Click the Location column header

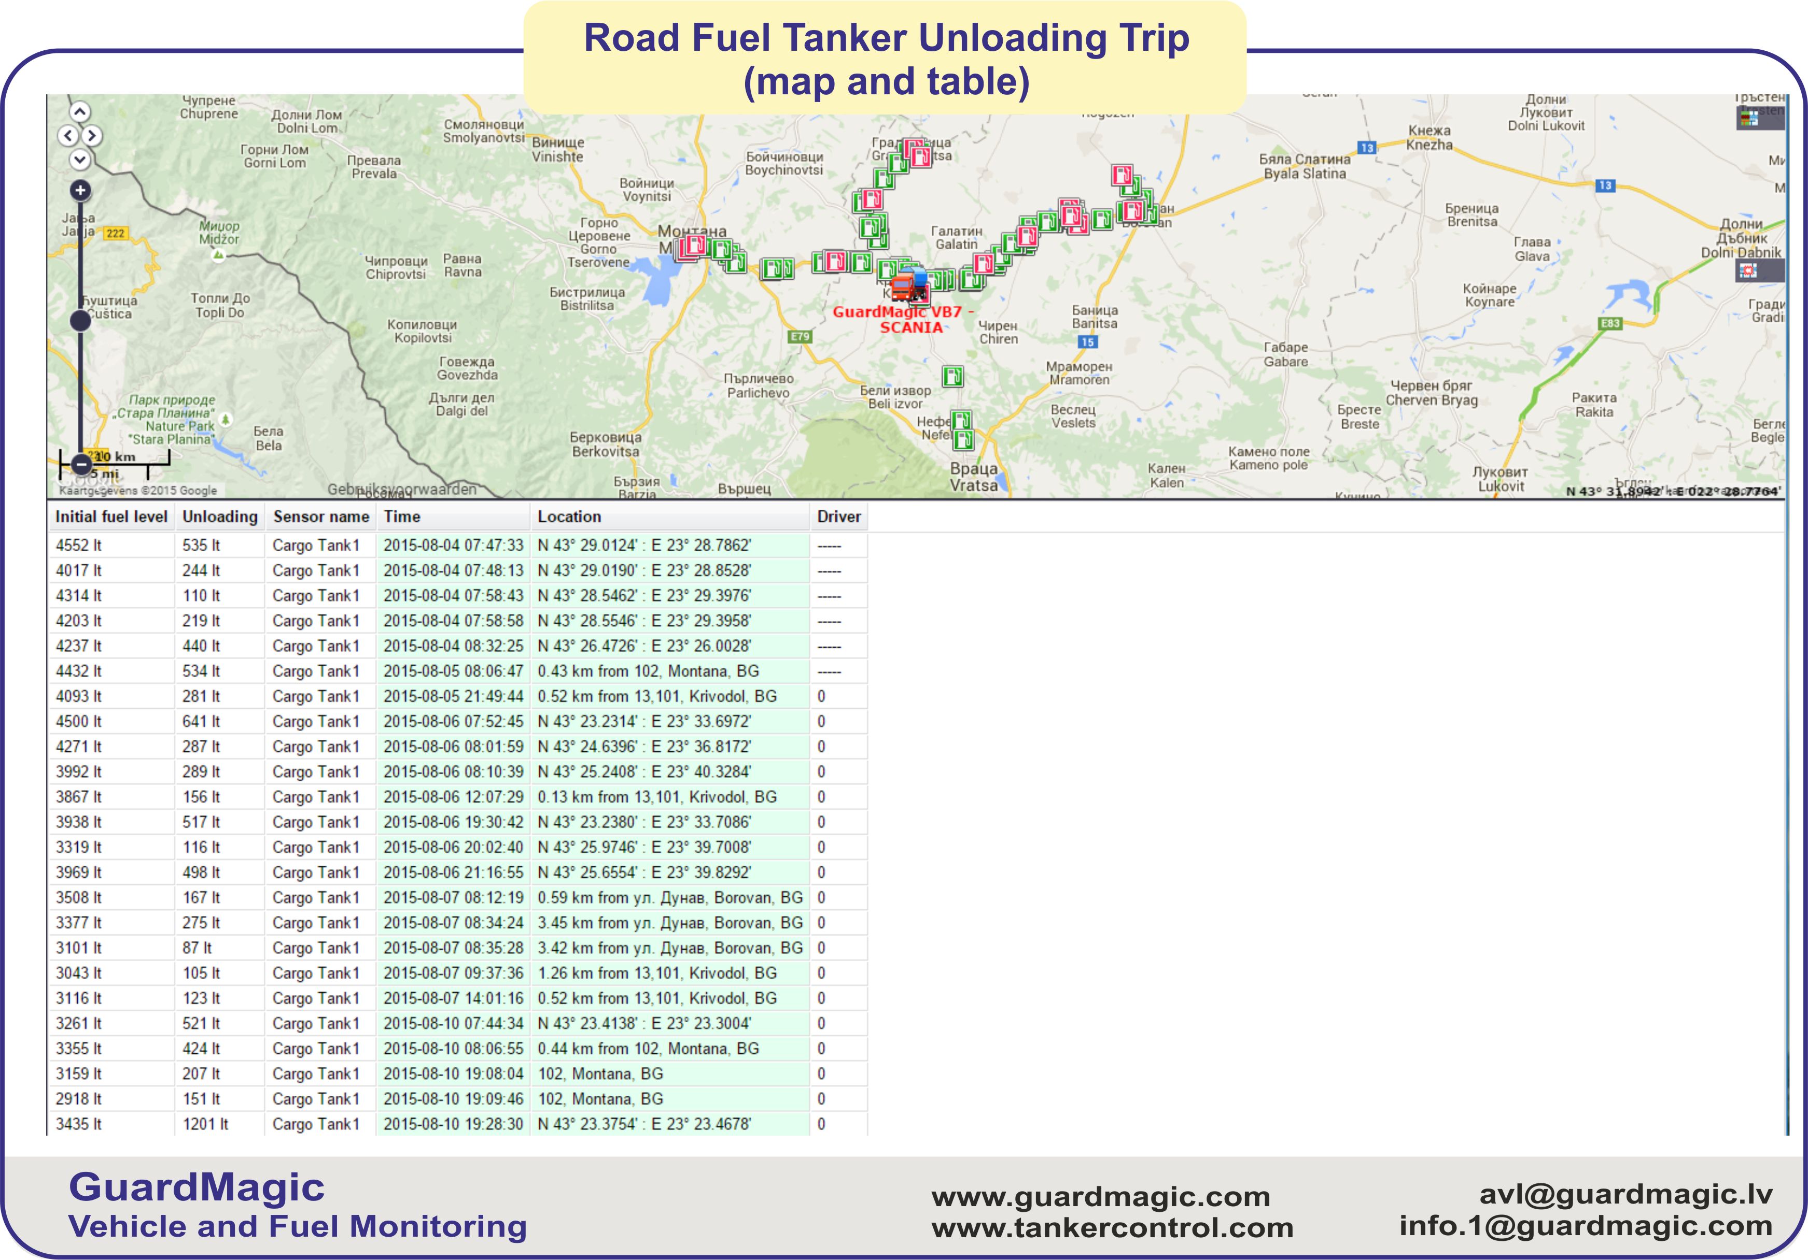point(569,516)
